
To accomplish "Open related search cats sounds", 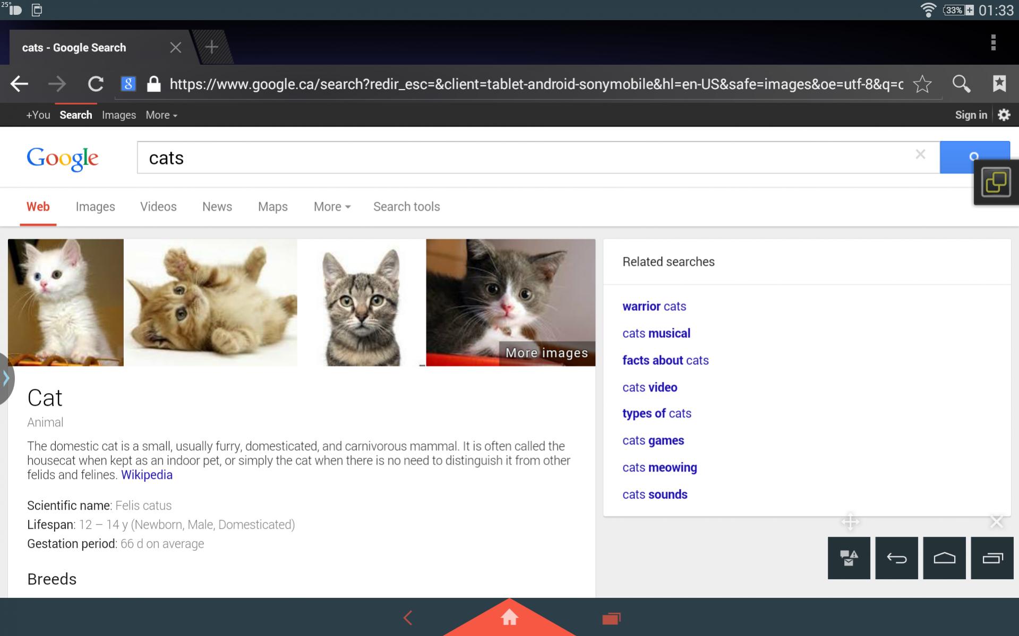I will point(655,495).
